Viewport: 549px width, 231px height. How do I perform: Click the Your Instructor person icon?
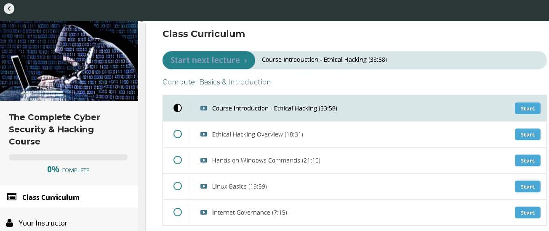[x=10, y=223]
